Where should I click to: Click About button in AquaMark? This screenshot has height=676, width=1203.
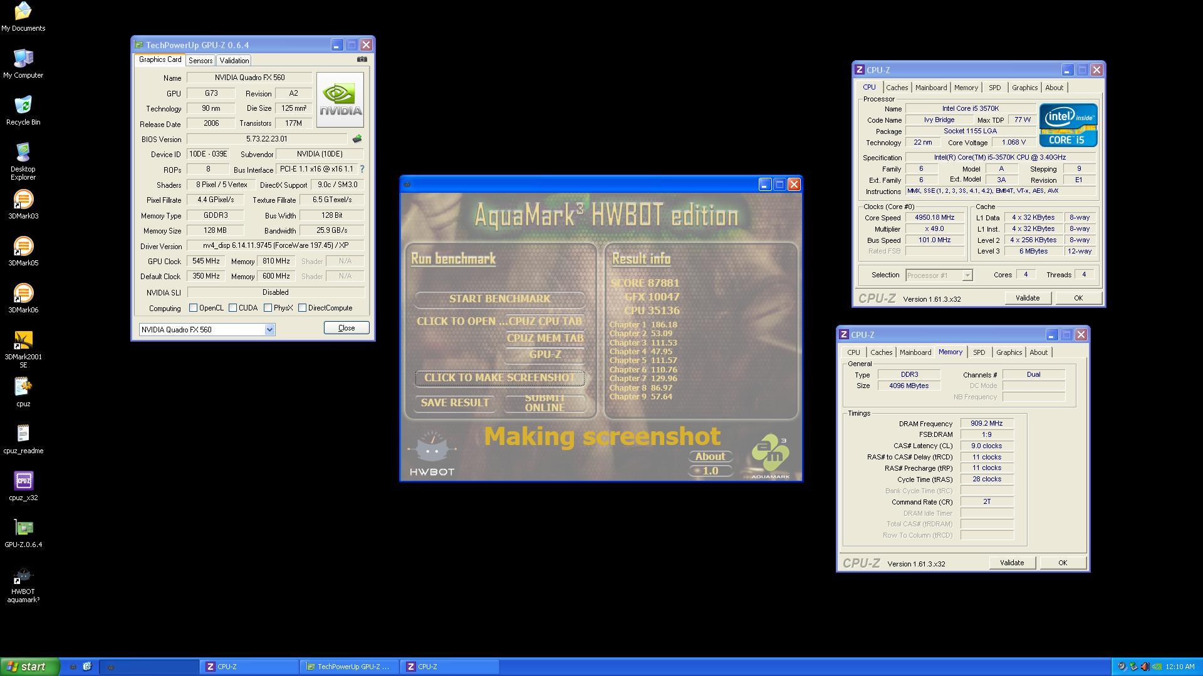[x=710, y=456]
